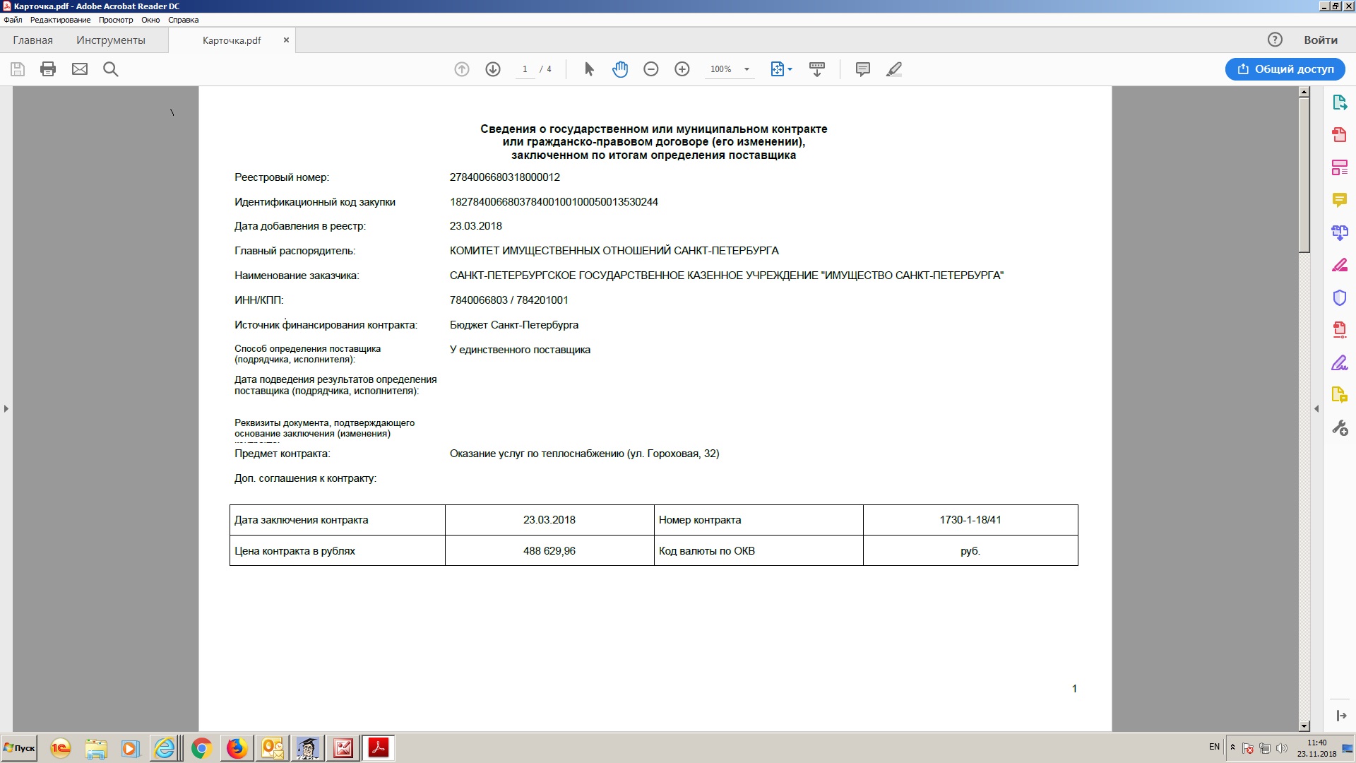Click ИНН/КПП value 7840066803 / 784201001

click(509, 300)
